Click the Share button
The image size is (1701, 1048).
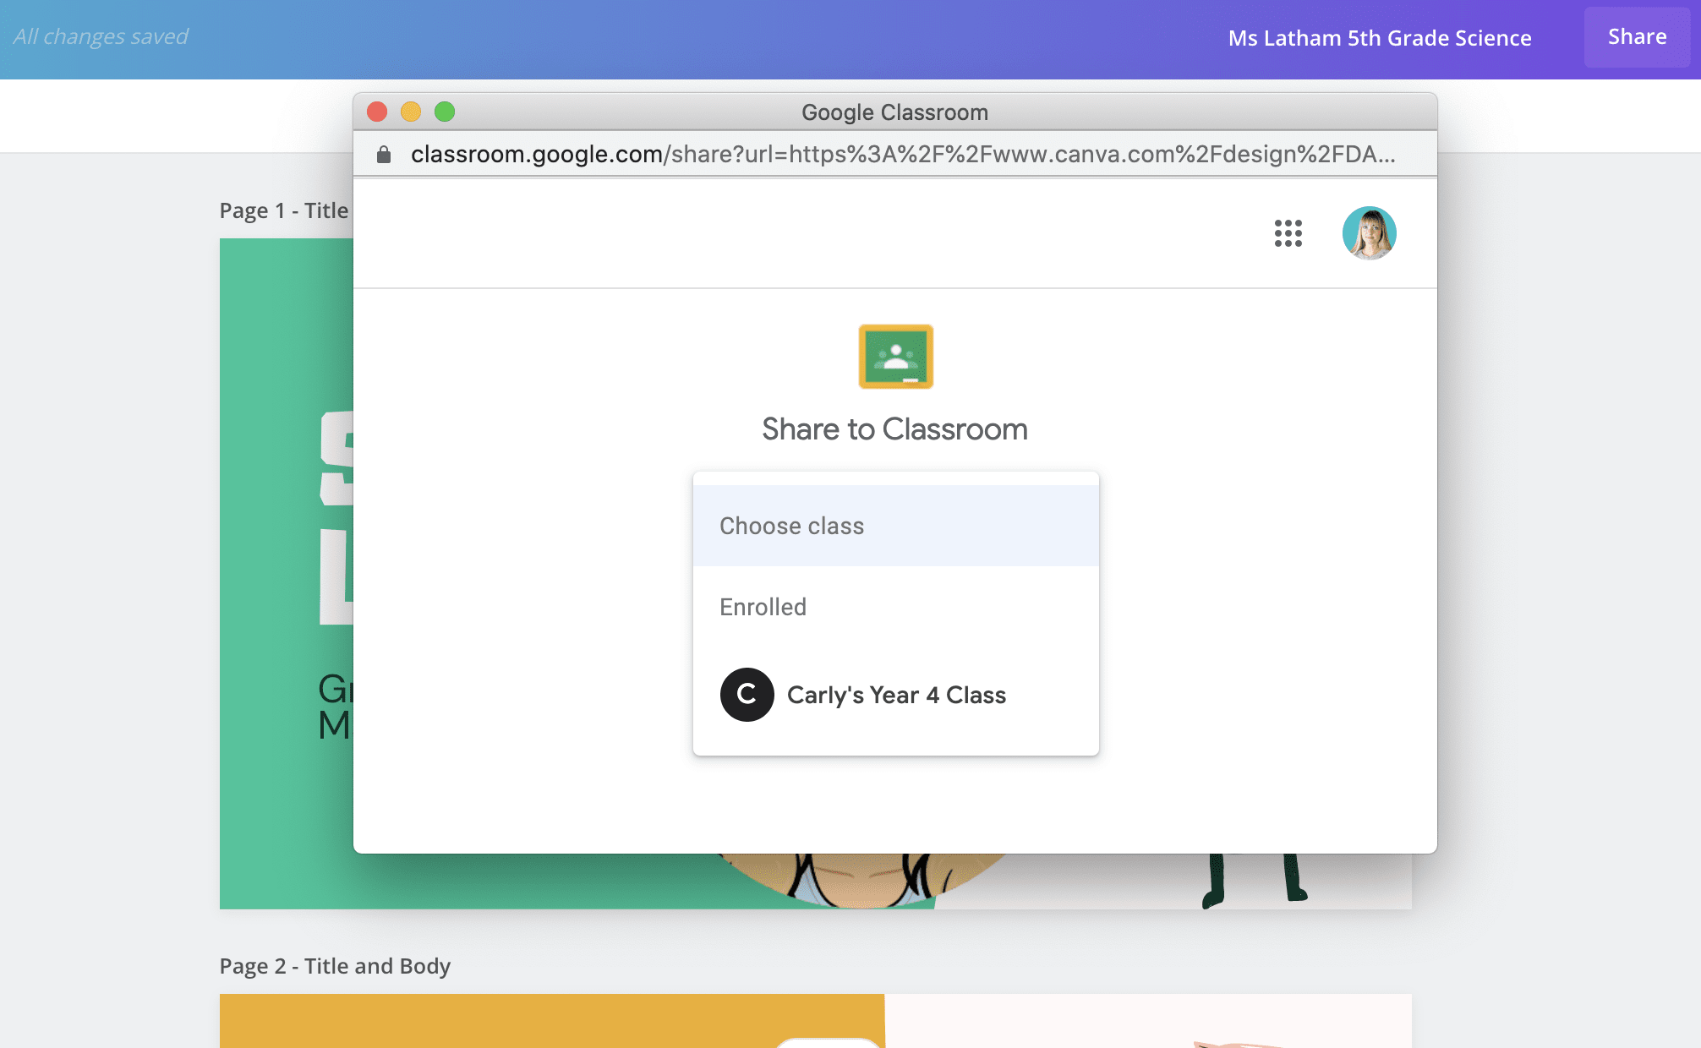click(x=1637, y=37)
